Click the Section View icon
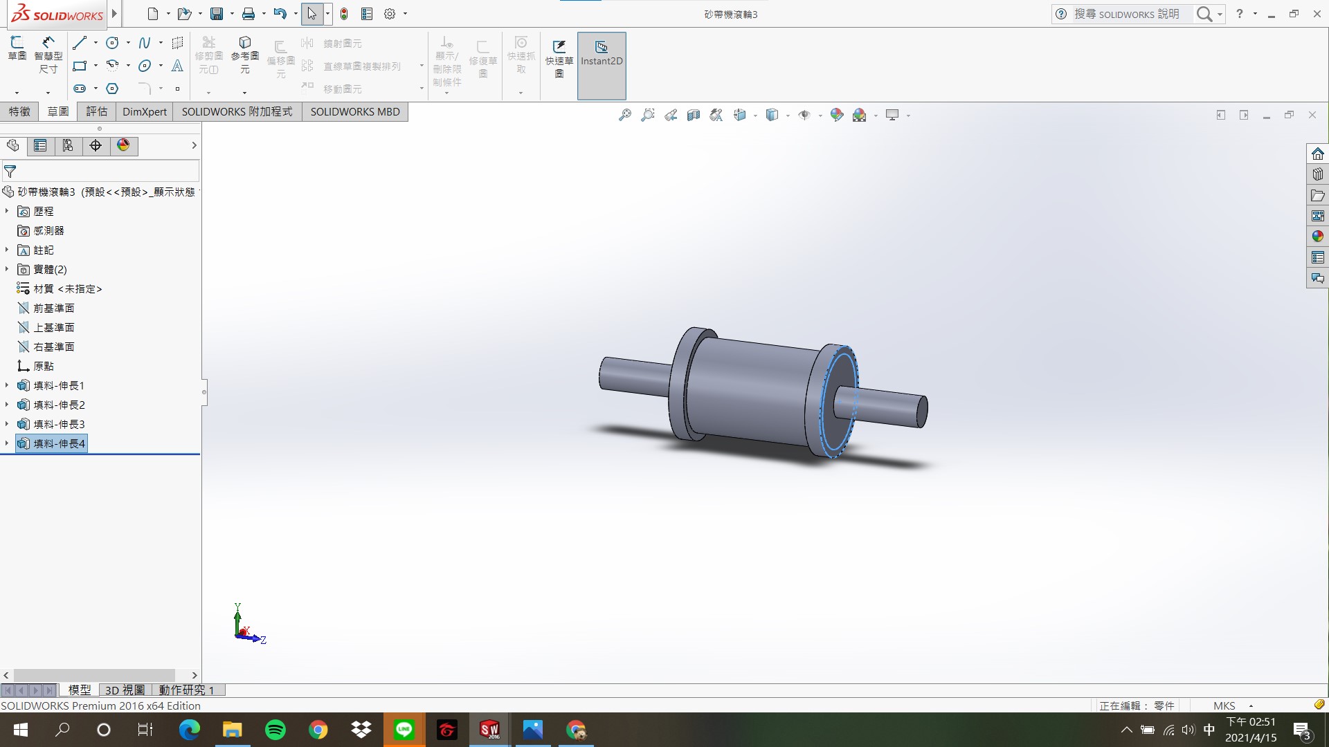 (694, 115)
